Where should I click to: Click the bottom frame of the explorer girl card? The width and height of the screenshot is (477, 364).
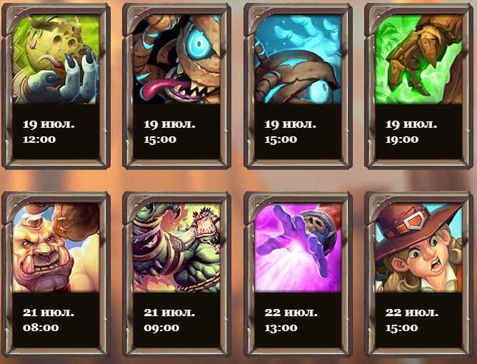418,353
